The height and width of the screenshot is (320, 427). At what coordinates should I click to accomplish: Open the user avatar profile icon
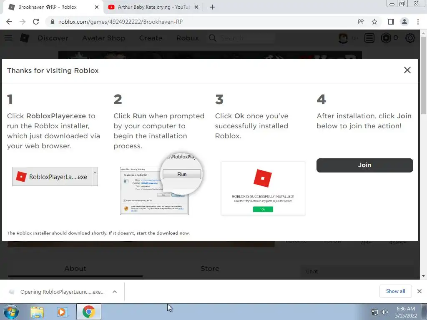343,38
